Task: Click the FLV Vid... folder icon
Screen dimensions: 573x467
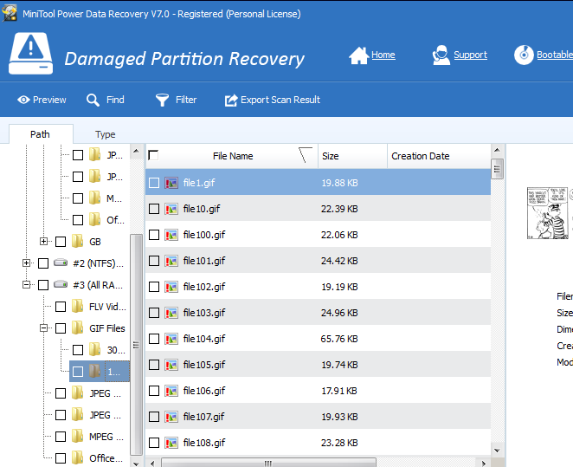Action: (78, 307)
